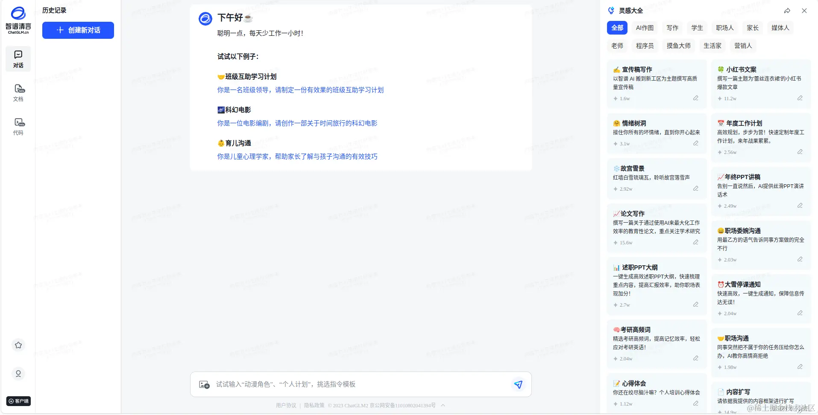Viewport: 818px width, 415px height.
Task: Click the time-travel sci-fi movie example prompt
Action: click(297, 123)
